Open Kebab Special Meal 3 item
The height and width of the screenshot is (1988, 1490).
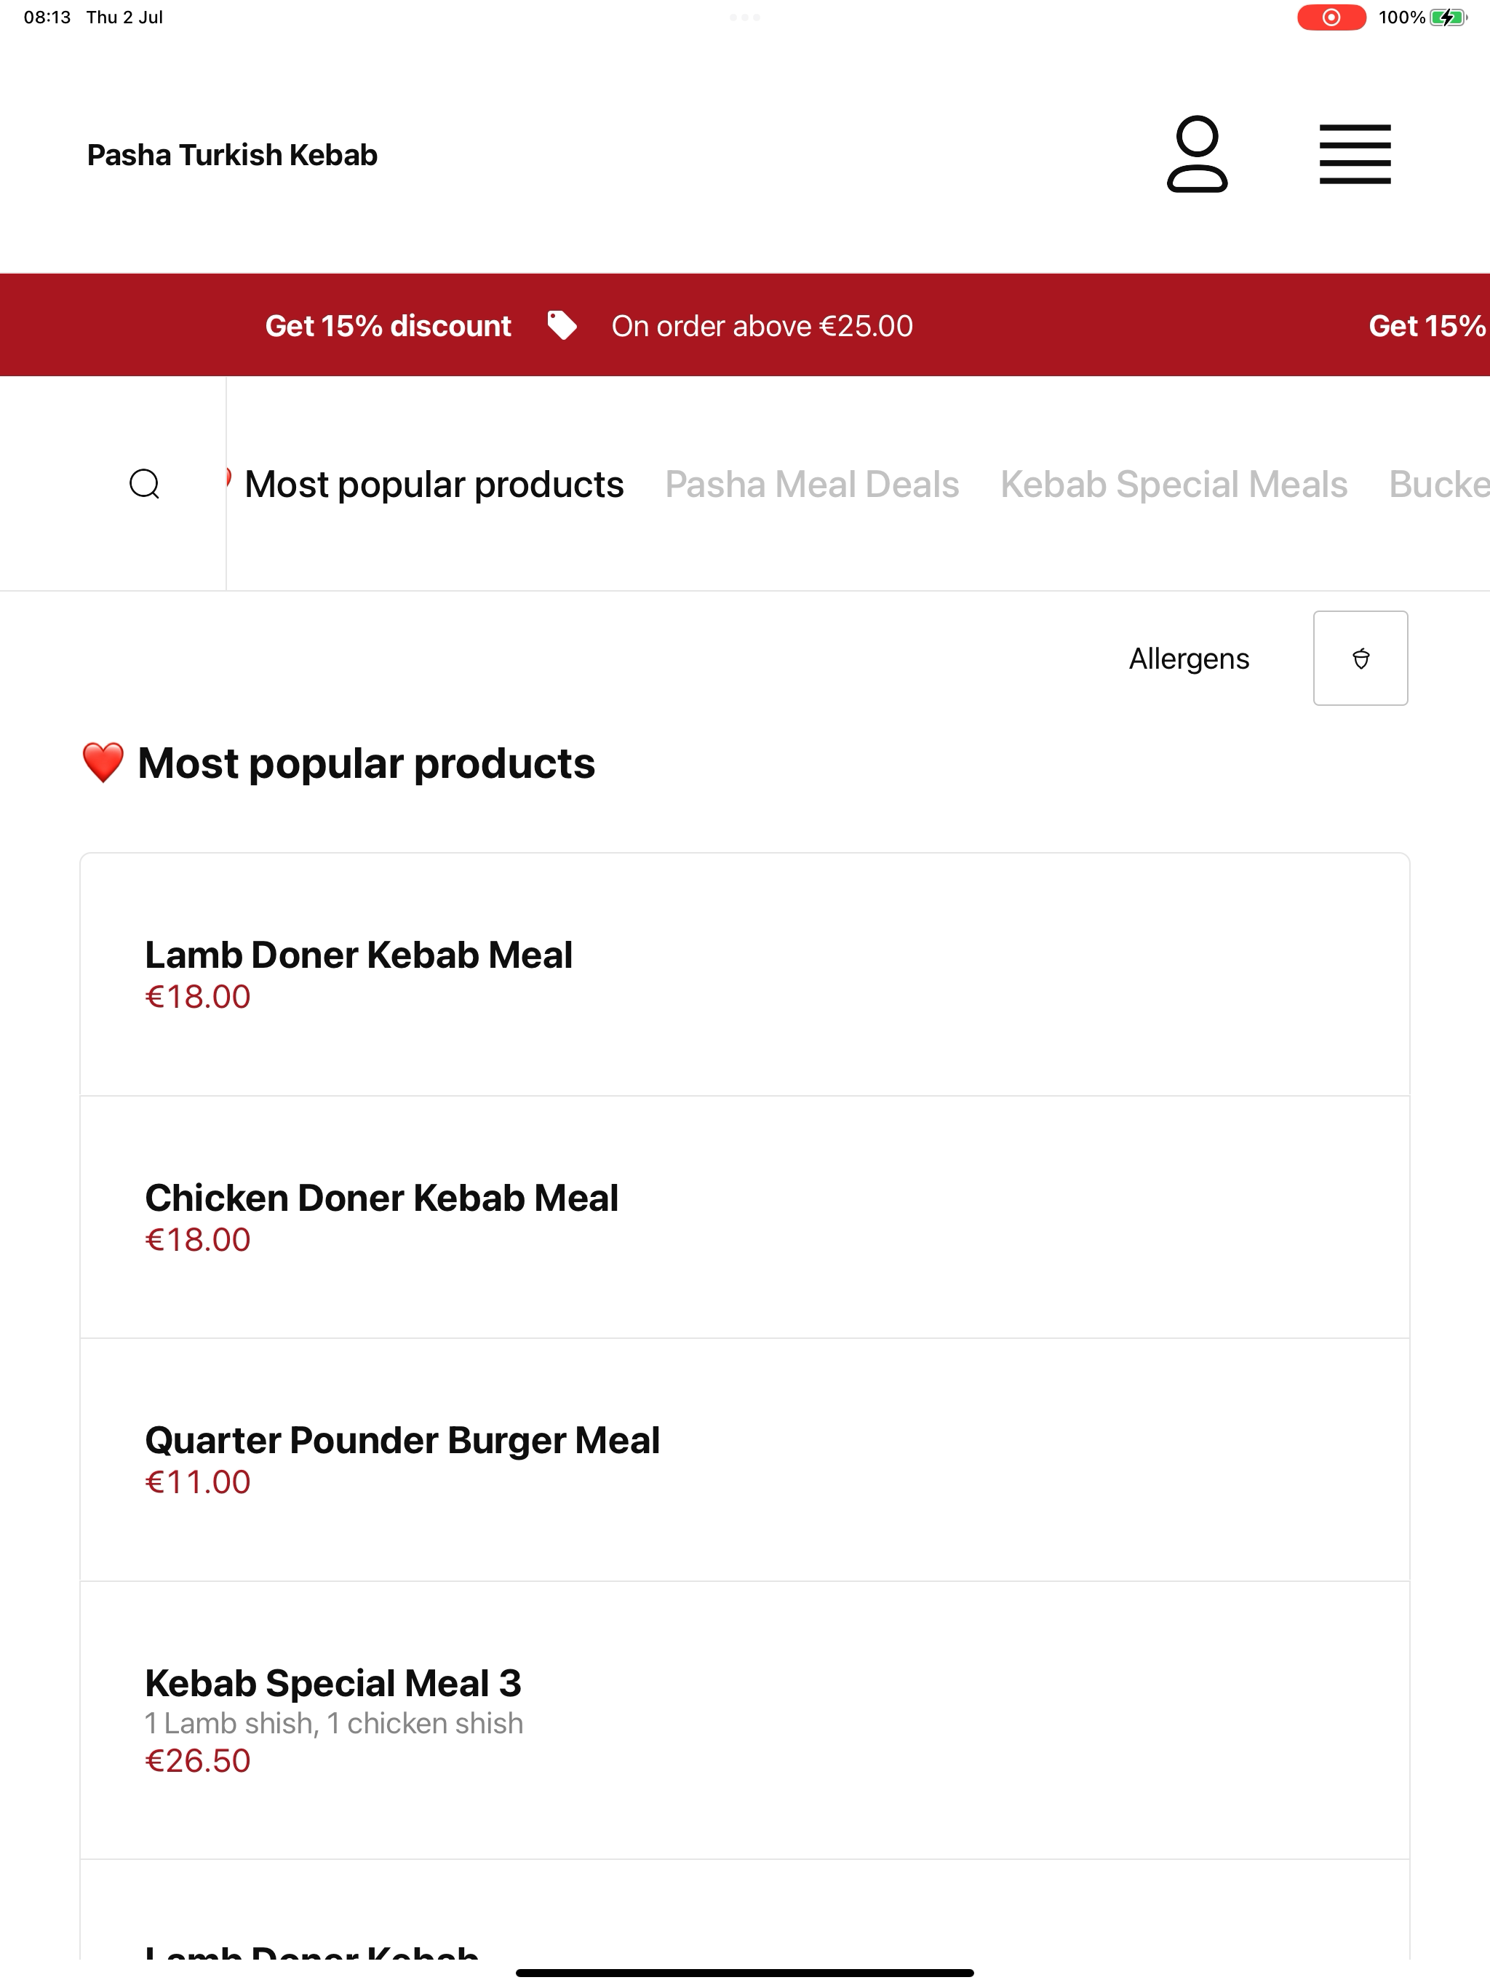click(x=744, y=1720)
